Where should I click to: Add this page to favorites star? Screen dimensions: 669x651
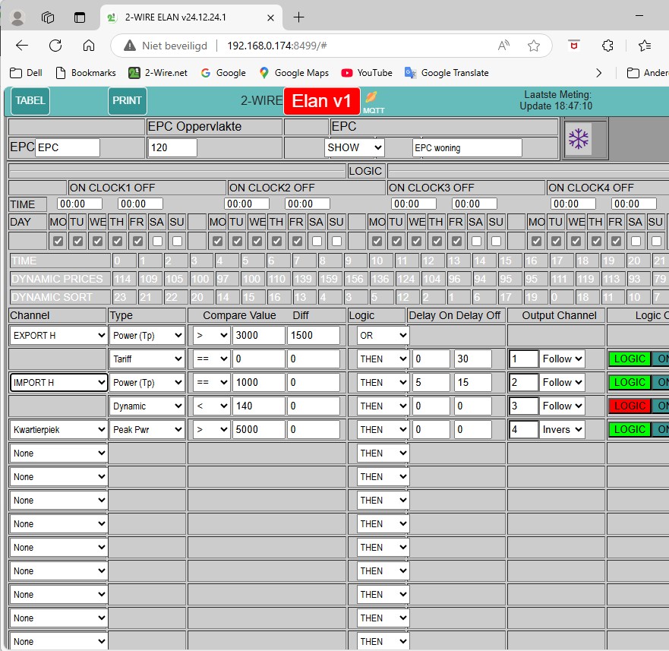[x=534, y=46]
